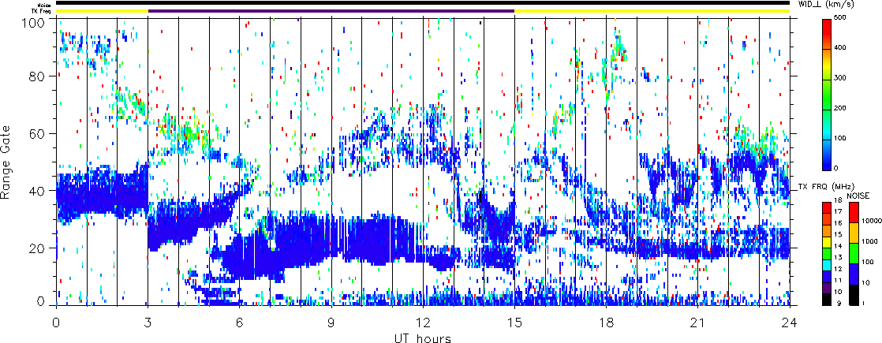Click '500' on the WID colorbar
The width and height of the screenshot is (882, 343).
tap(842, 18)
